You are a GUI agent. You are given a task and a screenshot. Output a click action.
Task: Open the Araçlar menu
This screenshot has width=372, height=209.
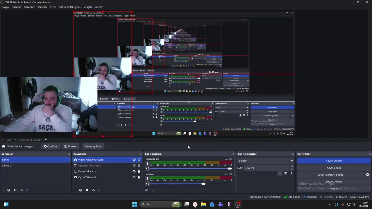[88, 7]
